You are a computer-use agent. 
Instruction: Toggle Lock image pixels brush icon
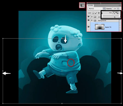96,13
